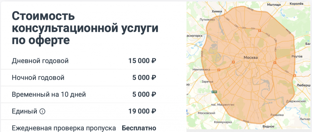Screen dimensions: 312x132
Task: Select the Дневной годовой row label
Action: pos(40,61)
